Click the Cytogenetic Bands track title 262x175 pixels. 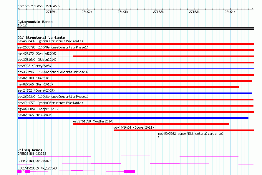[x=35, y=22]
